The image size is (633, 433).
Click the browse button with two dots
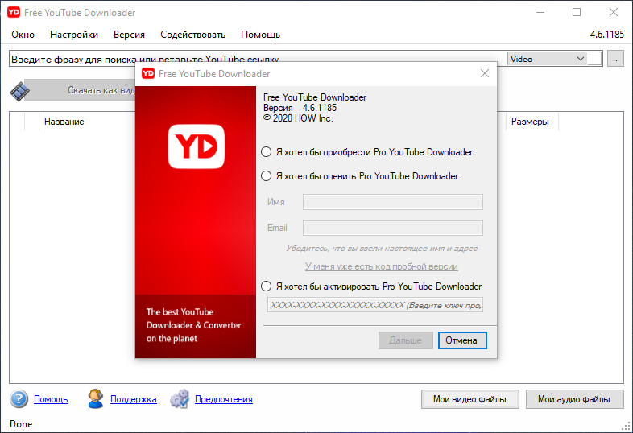(x=615, y=59)
